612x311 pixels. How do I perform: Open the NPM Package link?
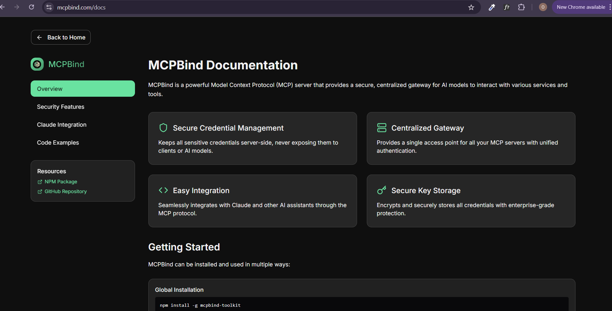(61, 182)
